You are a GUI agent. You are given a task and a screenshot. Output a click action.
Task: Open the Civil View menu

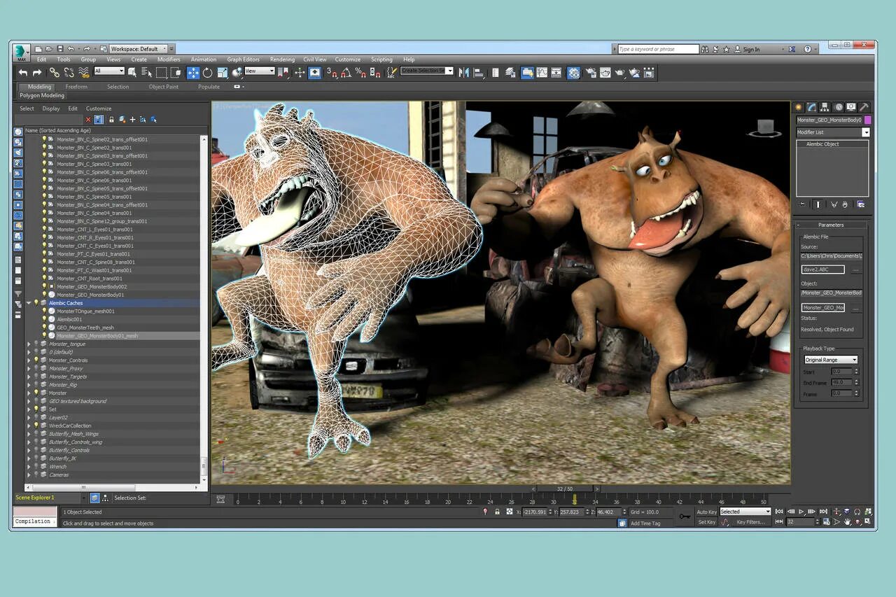(315, 59)
